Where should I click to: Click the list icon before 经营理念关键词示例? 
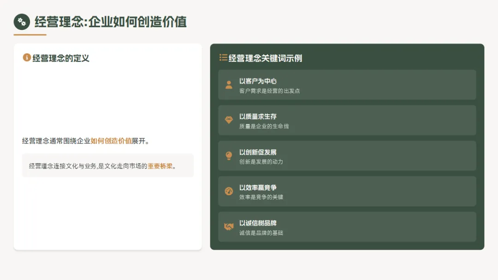coord(223,58)
